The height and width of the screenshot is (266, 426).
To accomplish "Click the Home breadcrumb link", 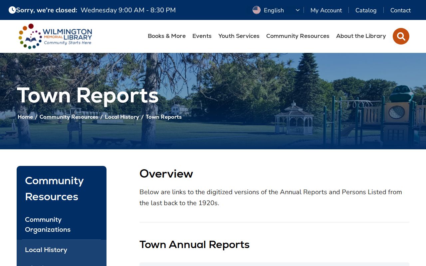I will (25, 117).
